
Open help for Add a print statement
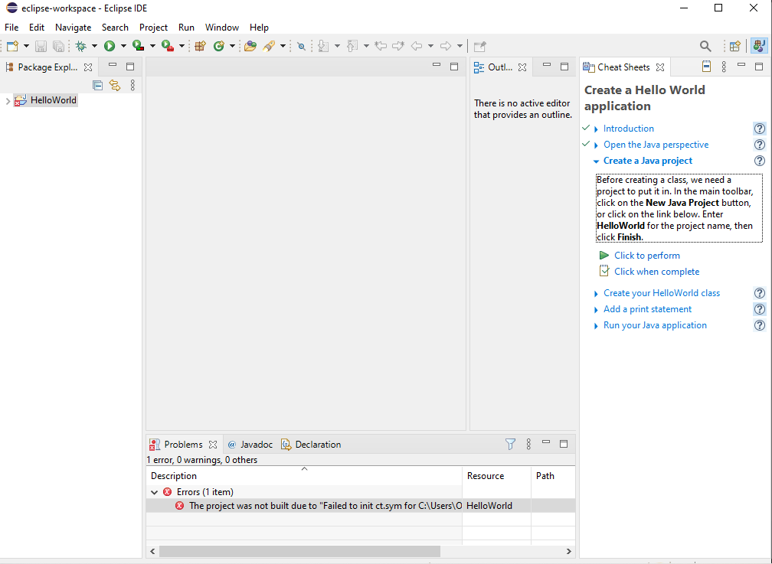coord(760,309)
